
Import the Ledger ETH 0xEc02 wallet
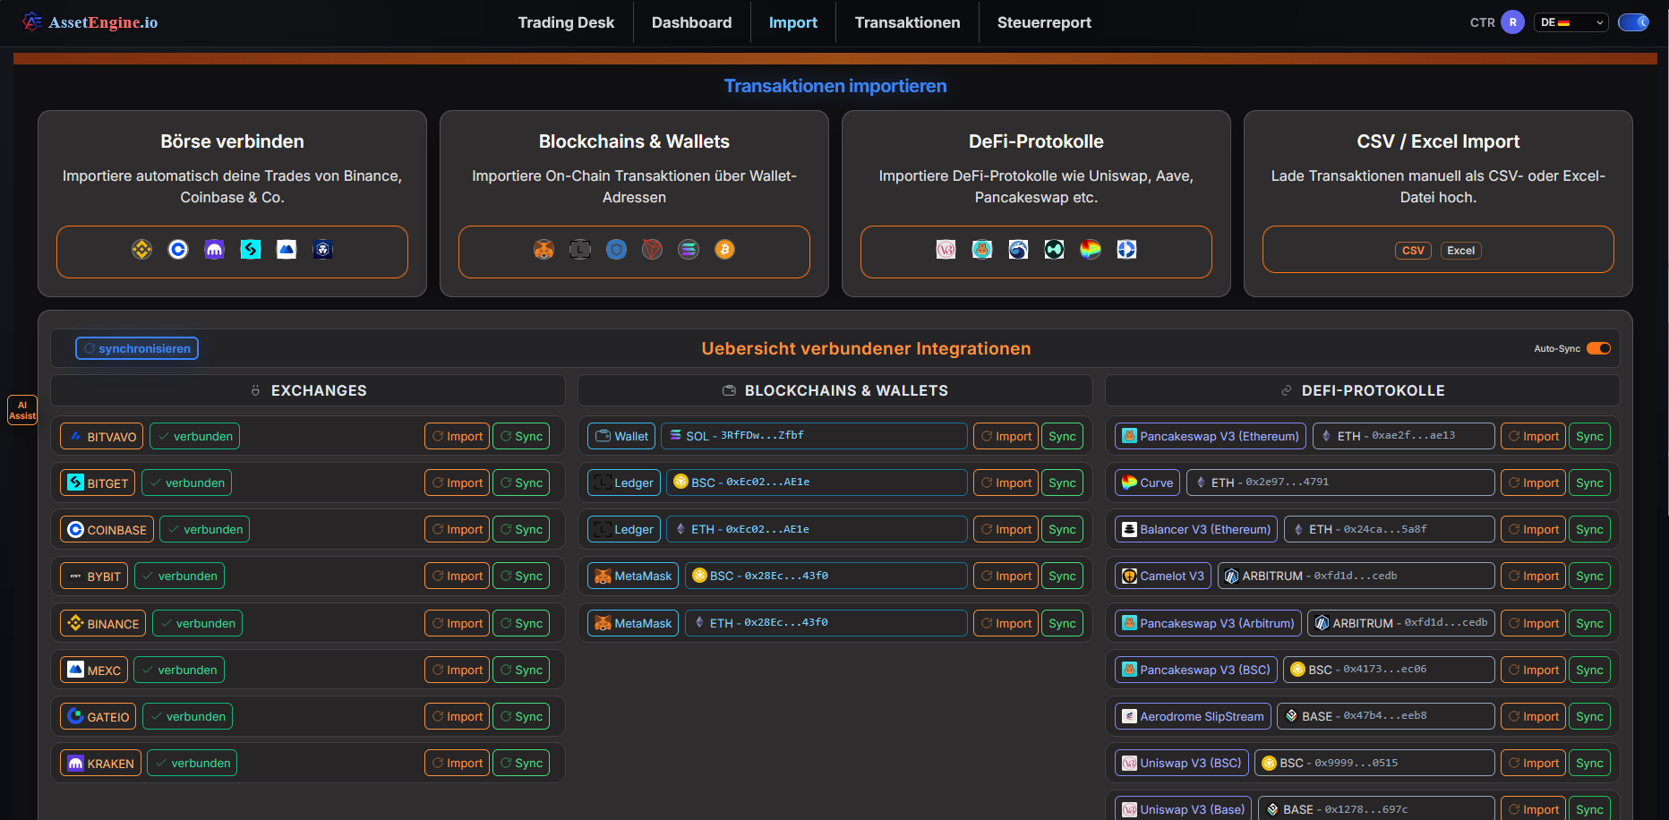[x=1006, y=529]
